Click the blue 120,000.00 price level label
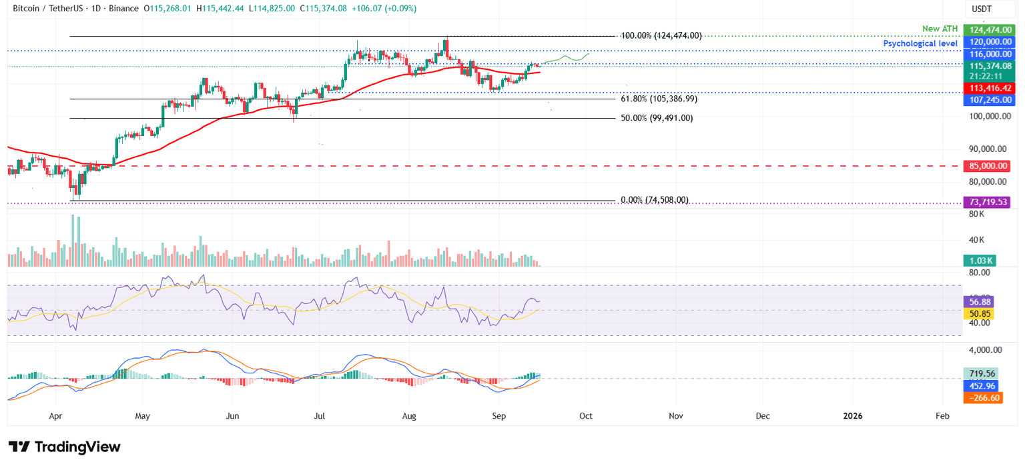 coord(990,41)
